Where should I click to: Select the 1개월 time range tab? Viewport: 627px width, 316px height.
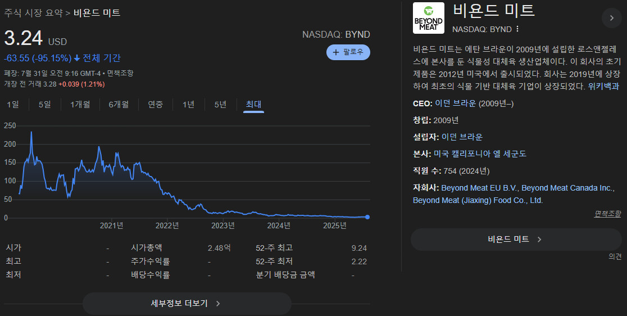pyautogui.click(x=80, y=105)
